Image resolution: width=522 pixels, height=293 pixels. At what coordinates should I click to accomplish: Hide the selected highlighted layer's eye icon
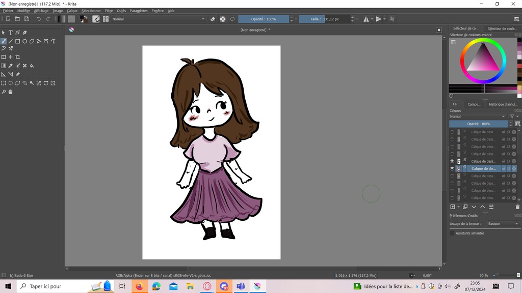pos(452,168)
